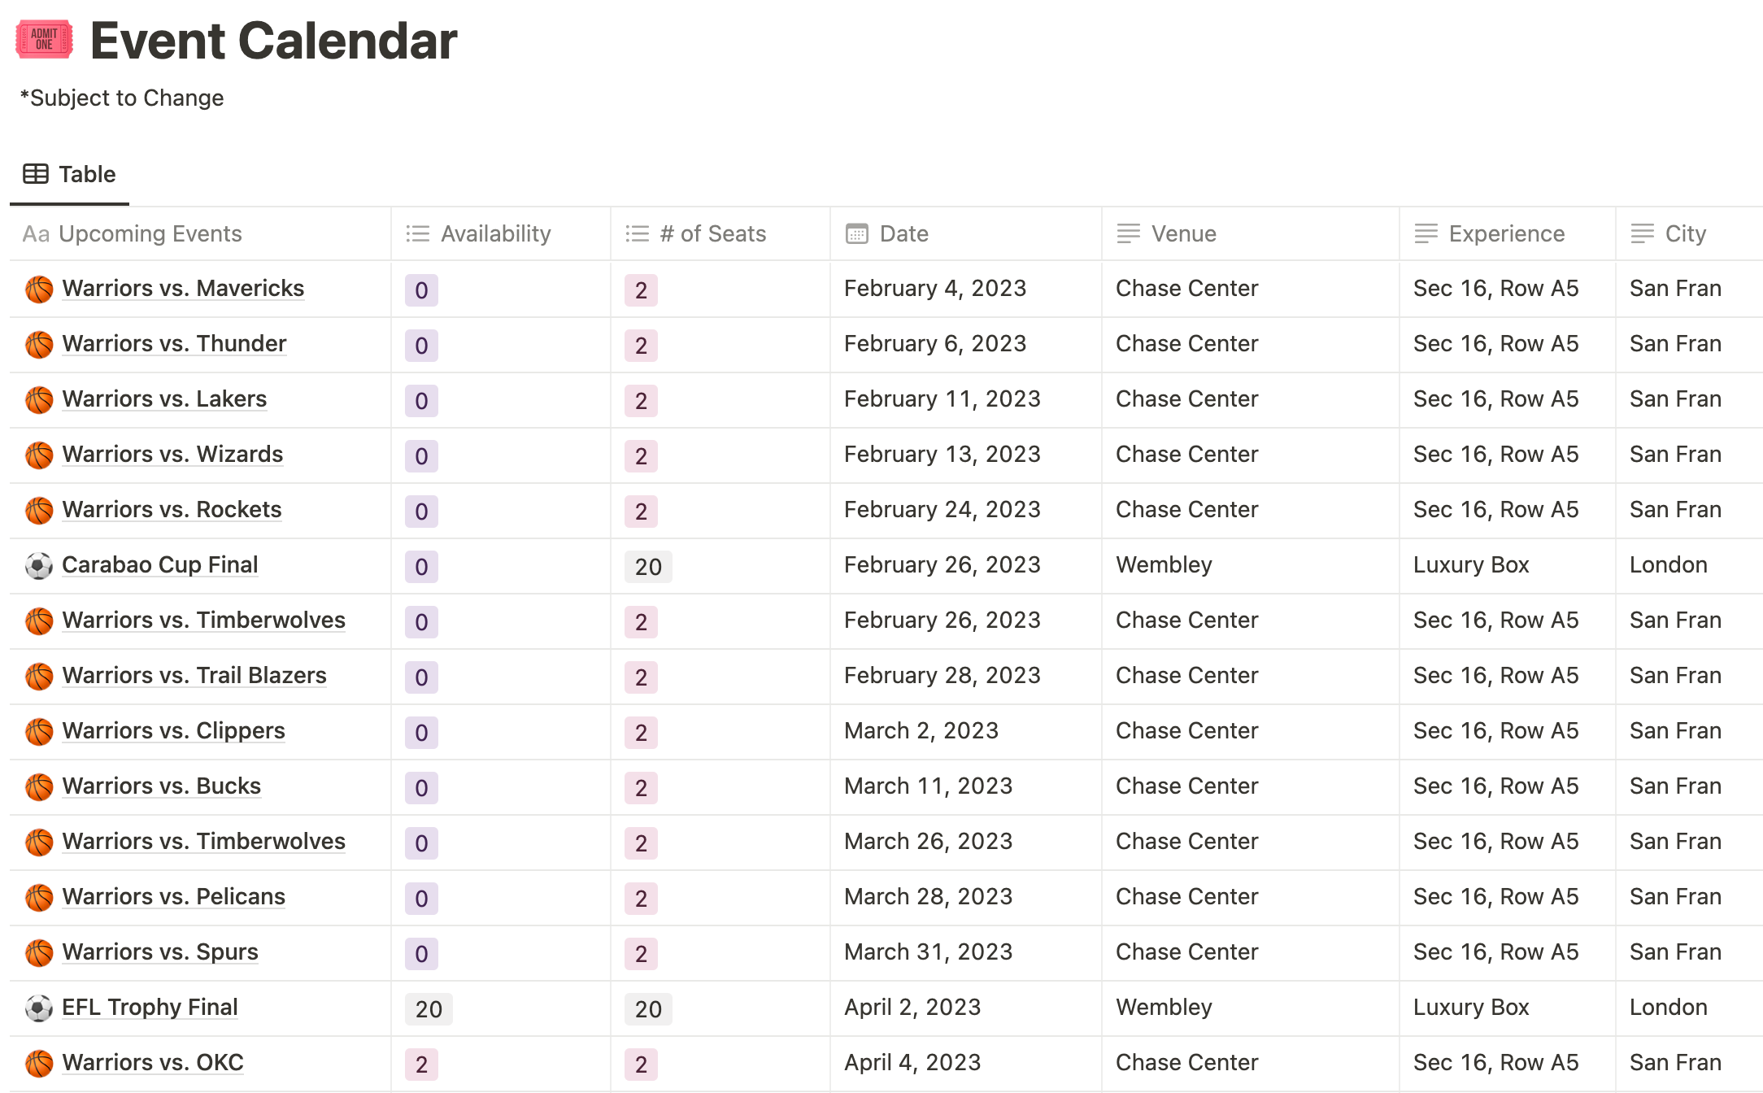Click the Aa icon in Upcoming Events header
The image size is (1763, 1093).
(37, 234)
